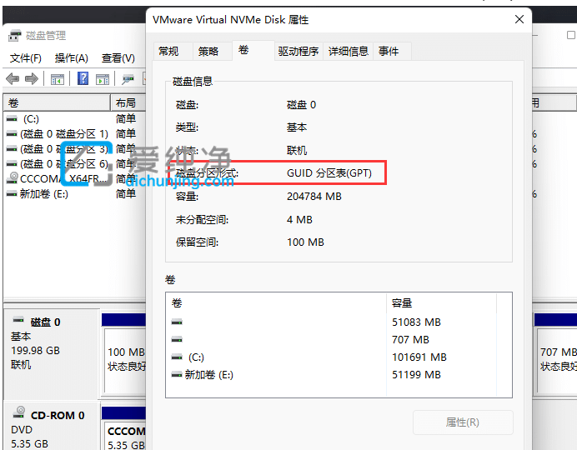
Task: Click the drive icon beside (C:) in volume list
Action: (12, 118)
